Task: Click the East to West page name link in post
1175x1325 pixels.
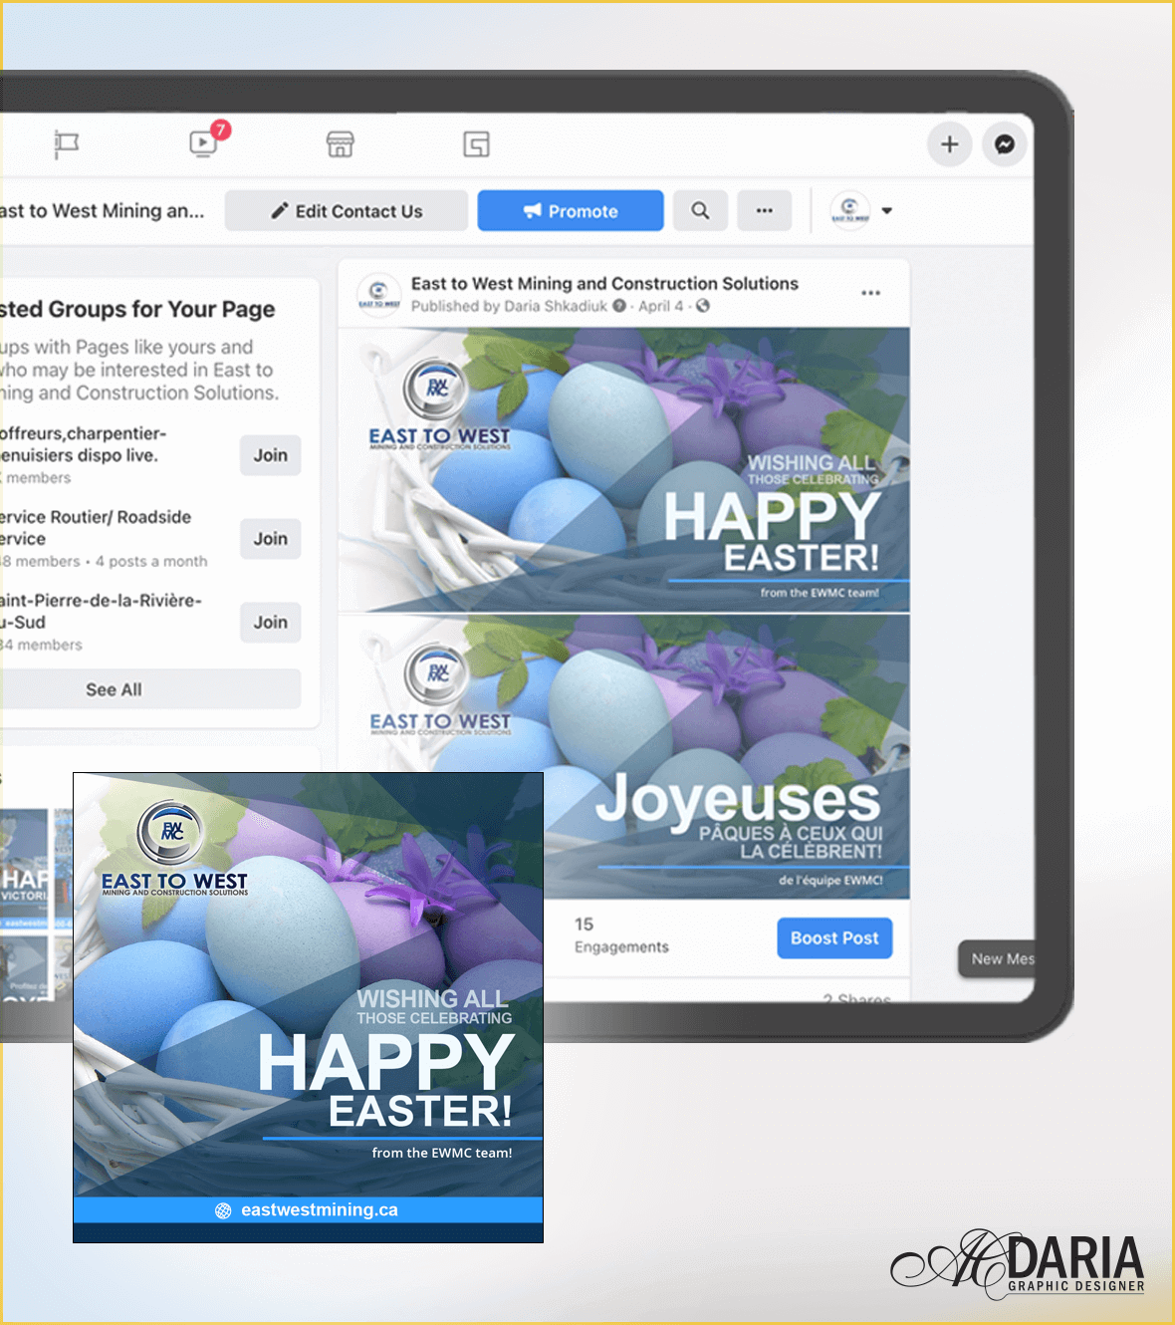Action: [x=604, y=284]
